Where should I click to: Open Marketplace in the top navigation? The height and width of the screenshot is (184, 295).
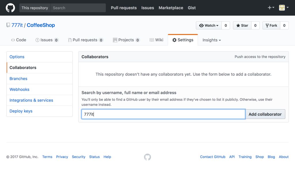pyautogui.click(x=171, y=8)
